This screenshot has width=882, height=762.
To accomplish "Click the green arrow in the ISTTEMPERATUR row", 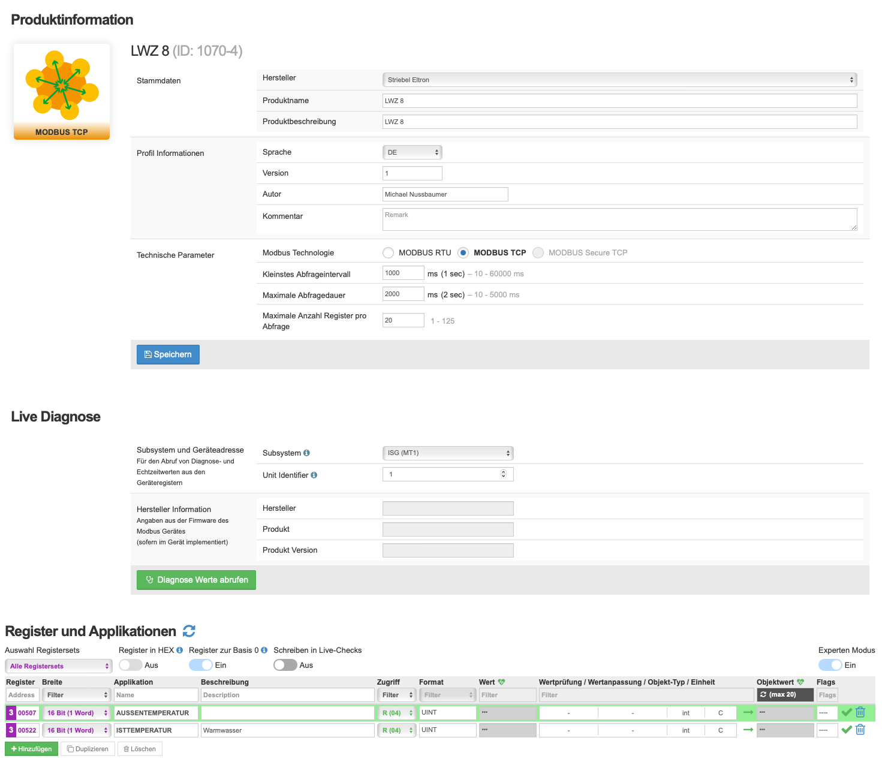I will click(748, 730).
